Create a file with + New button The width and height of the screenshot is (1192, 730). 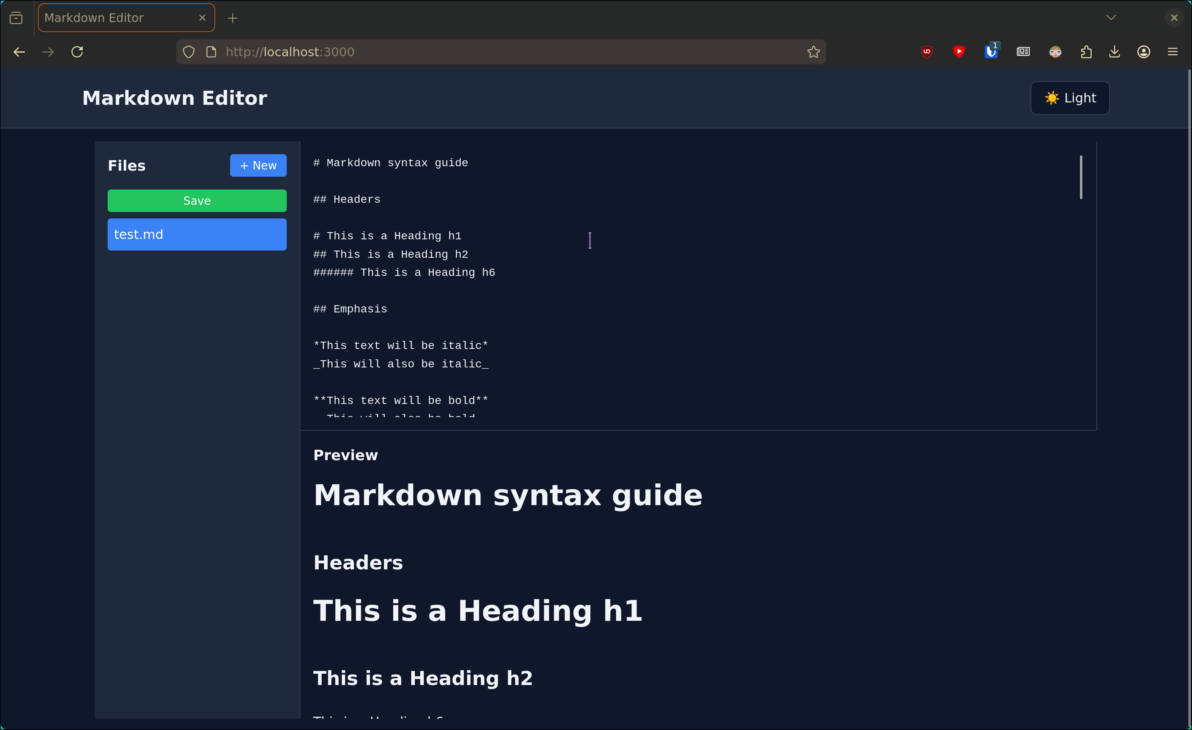click(x=258, y=165)
